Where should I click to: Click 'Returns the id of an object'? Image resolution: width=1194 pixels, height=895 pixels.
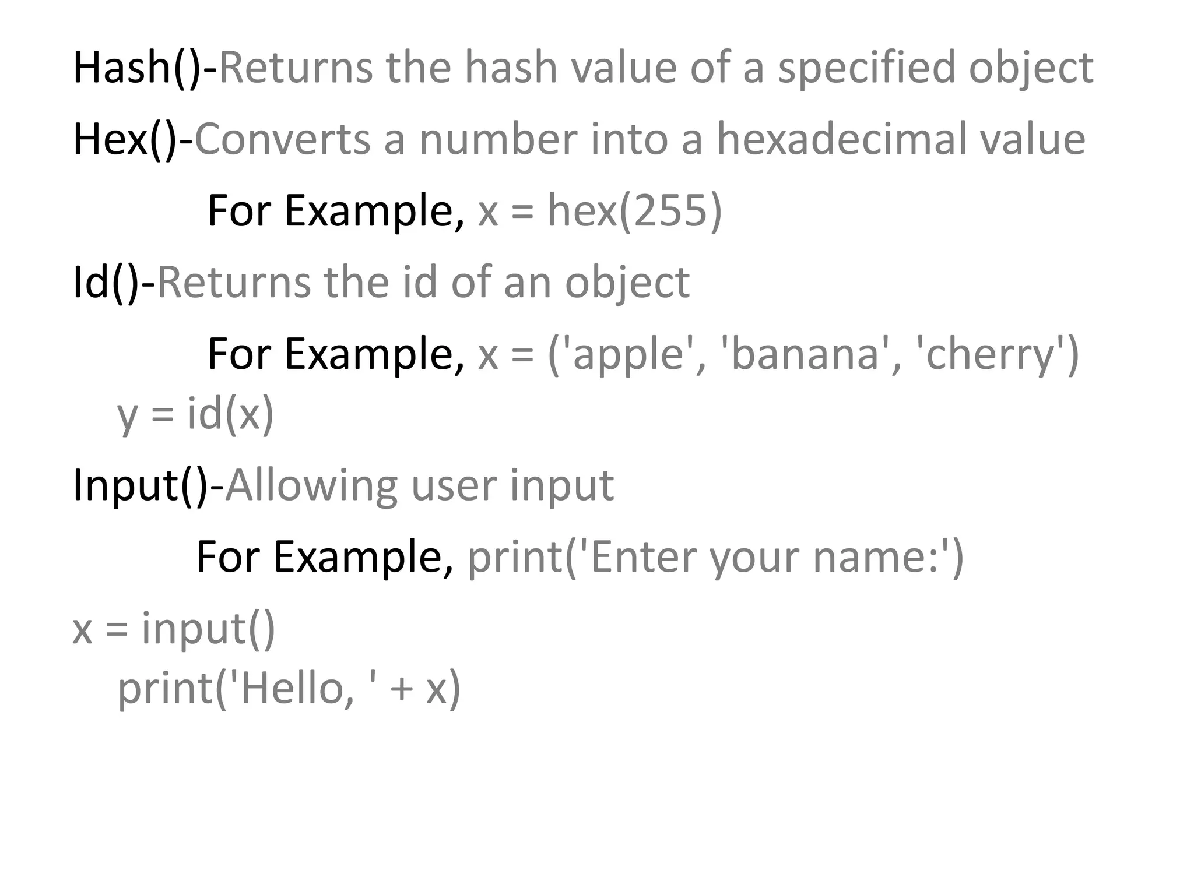click(423, 283)
